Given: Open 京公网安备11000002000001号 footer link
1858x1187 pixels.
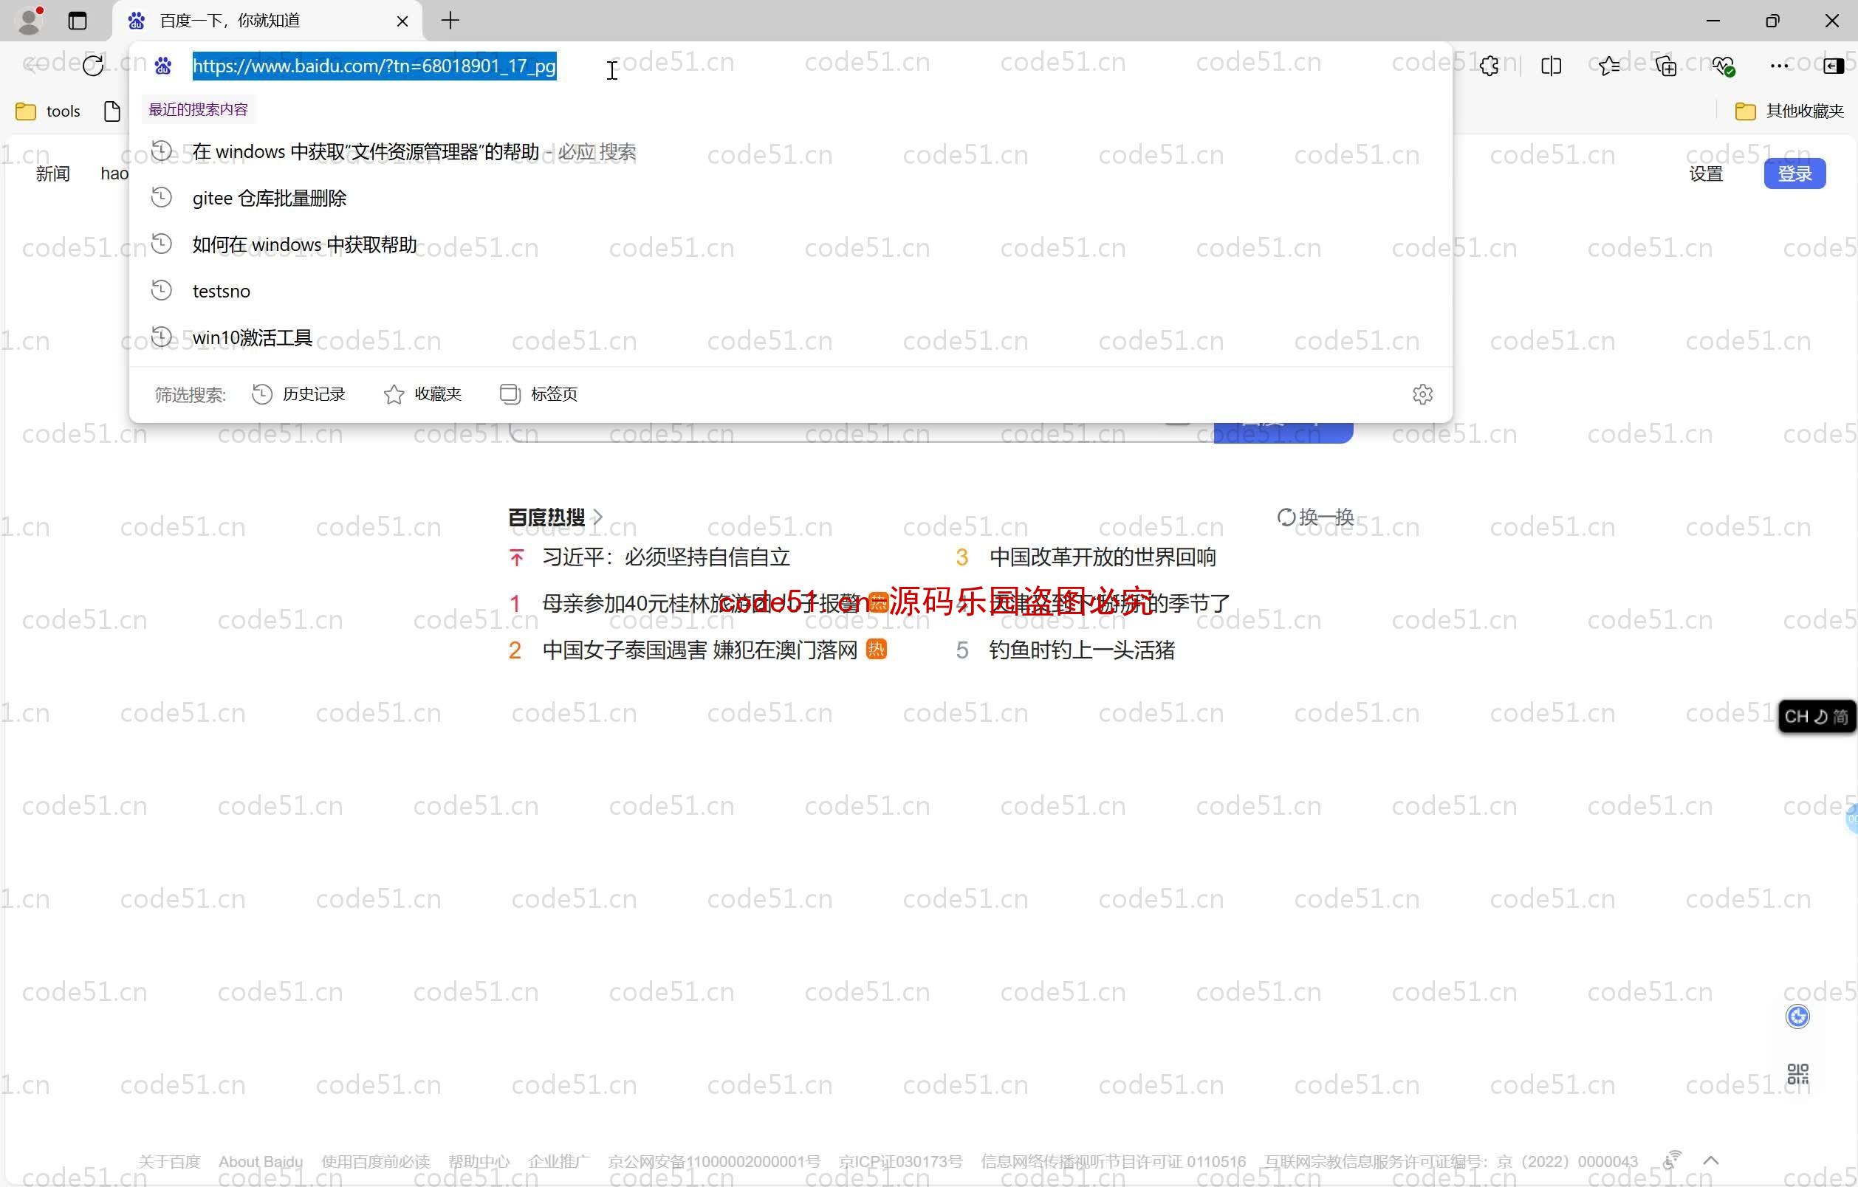Looking at the screenshot, I should point(713,1162).
